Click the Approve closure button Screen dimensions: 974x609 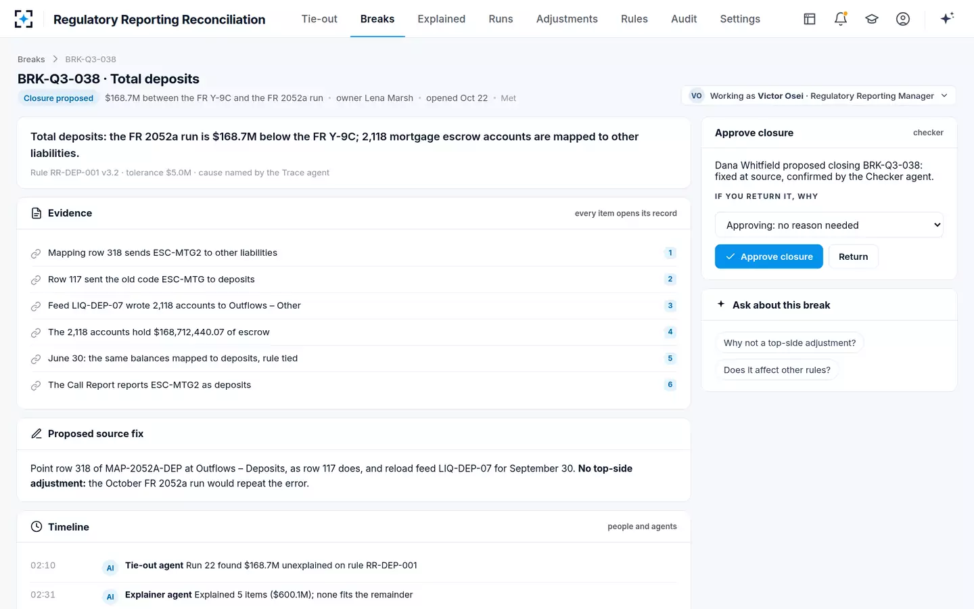click(x=769, y=256)
